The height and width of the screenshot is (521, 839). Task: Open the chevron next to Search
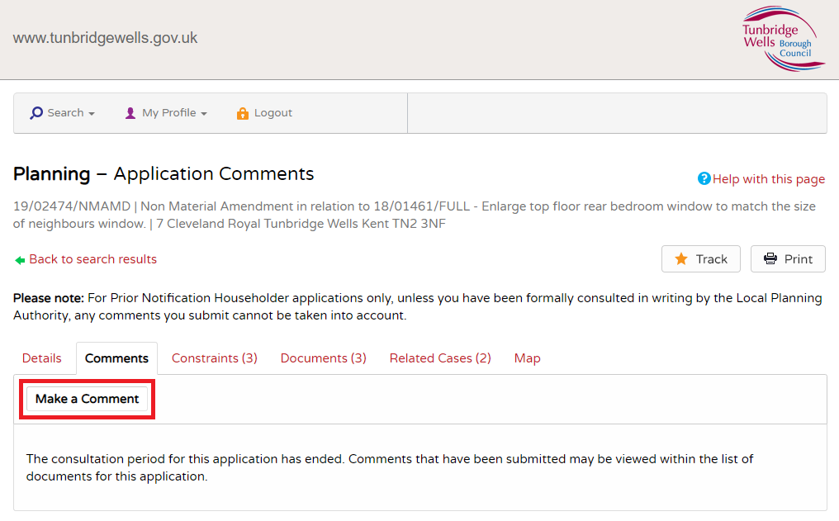[91, 113]
